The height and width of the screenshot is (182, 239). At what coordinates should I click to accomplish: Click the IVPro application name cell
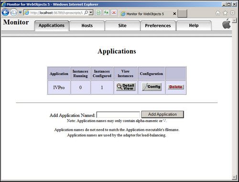click(59, 88)
